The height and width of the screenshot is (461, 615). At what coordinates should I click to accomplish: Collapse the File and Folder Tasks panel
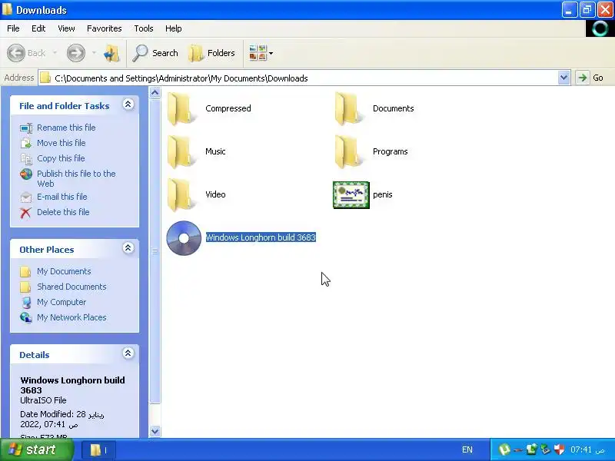(128, 104)
